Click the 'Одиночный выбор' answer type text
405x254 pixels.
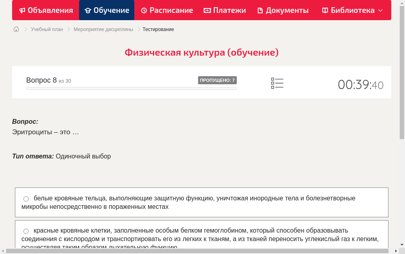(83, 156)
